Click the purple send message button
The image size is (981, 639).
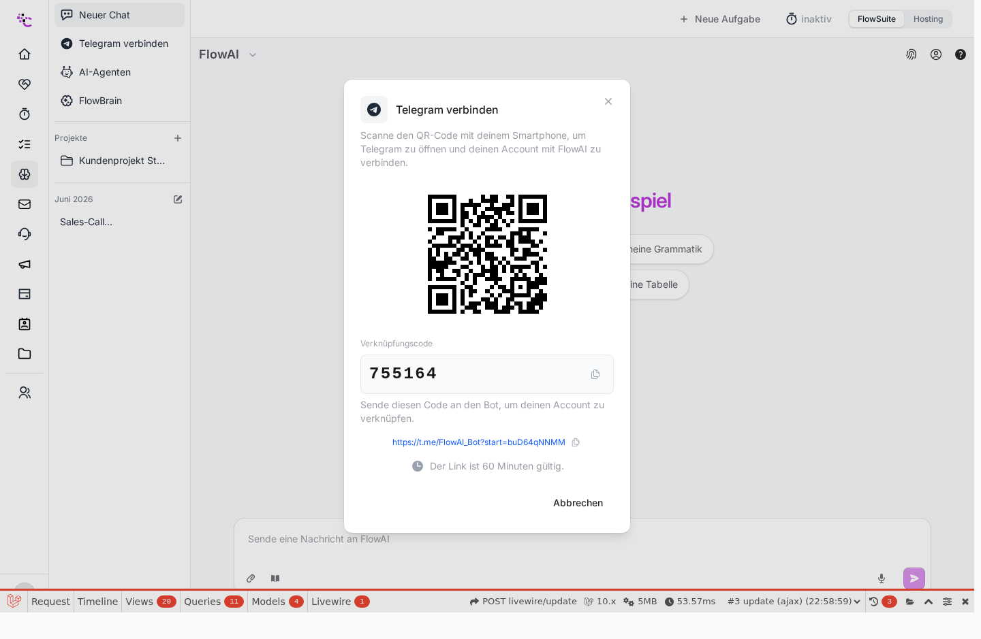pyautogui.click(x=914, y=578)
